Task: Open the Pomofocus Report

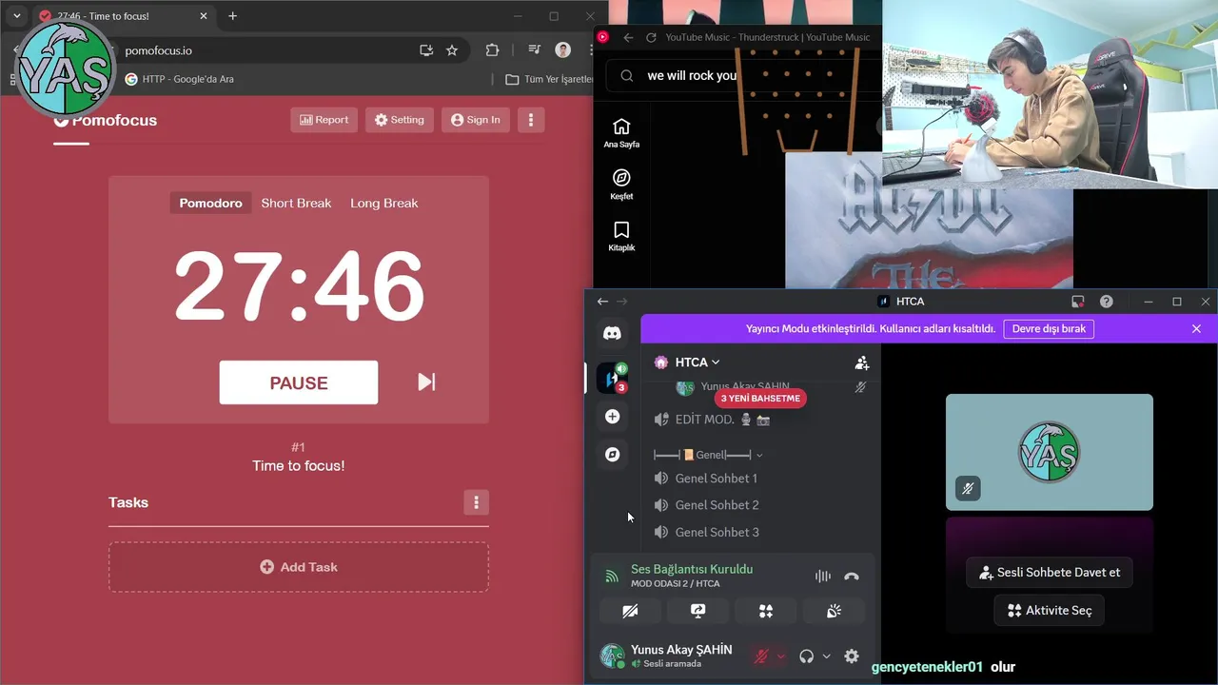Action: pyautogui.click(x=324, y=120)
